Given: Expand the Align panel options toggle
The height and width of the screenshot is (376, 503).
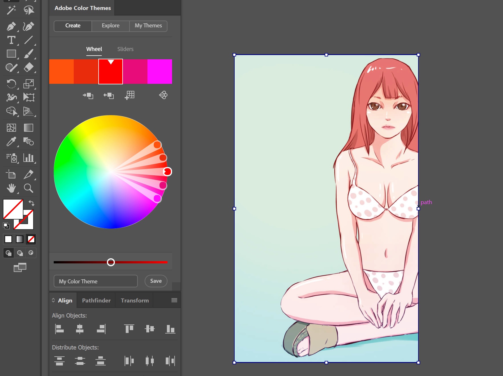Looking at the screenshot, I should point(53,300).
